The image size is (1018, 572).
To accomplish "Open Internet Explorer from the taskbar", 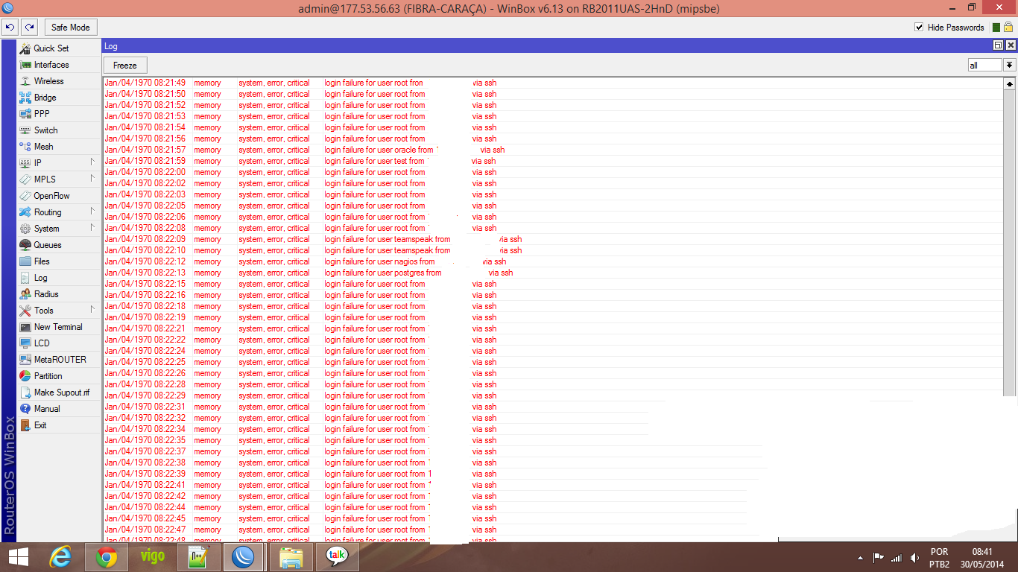I will pos(60,557).
